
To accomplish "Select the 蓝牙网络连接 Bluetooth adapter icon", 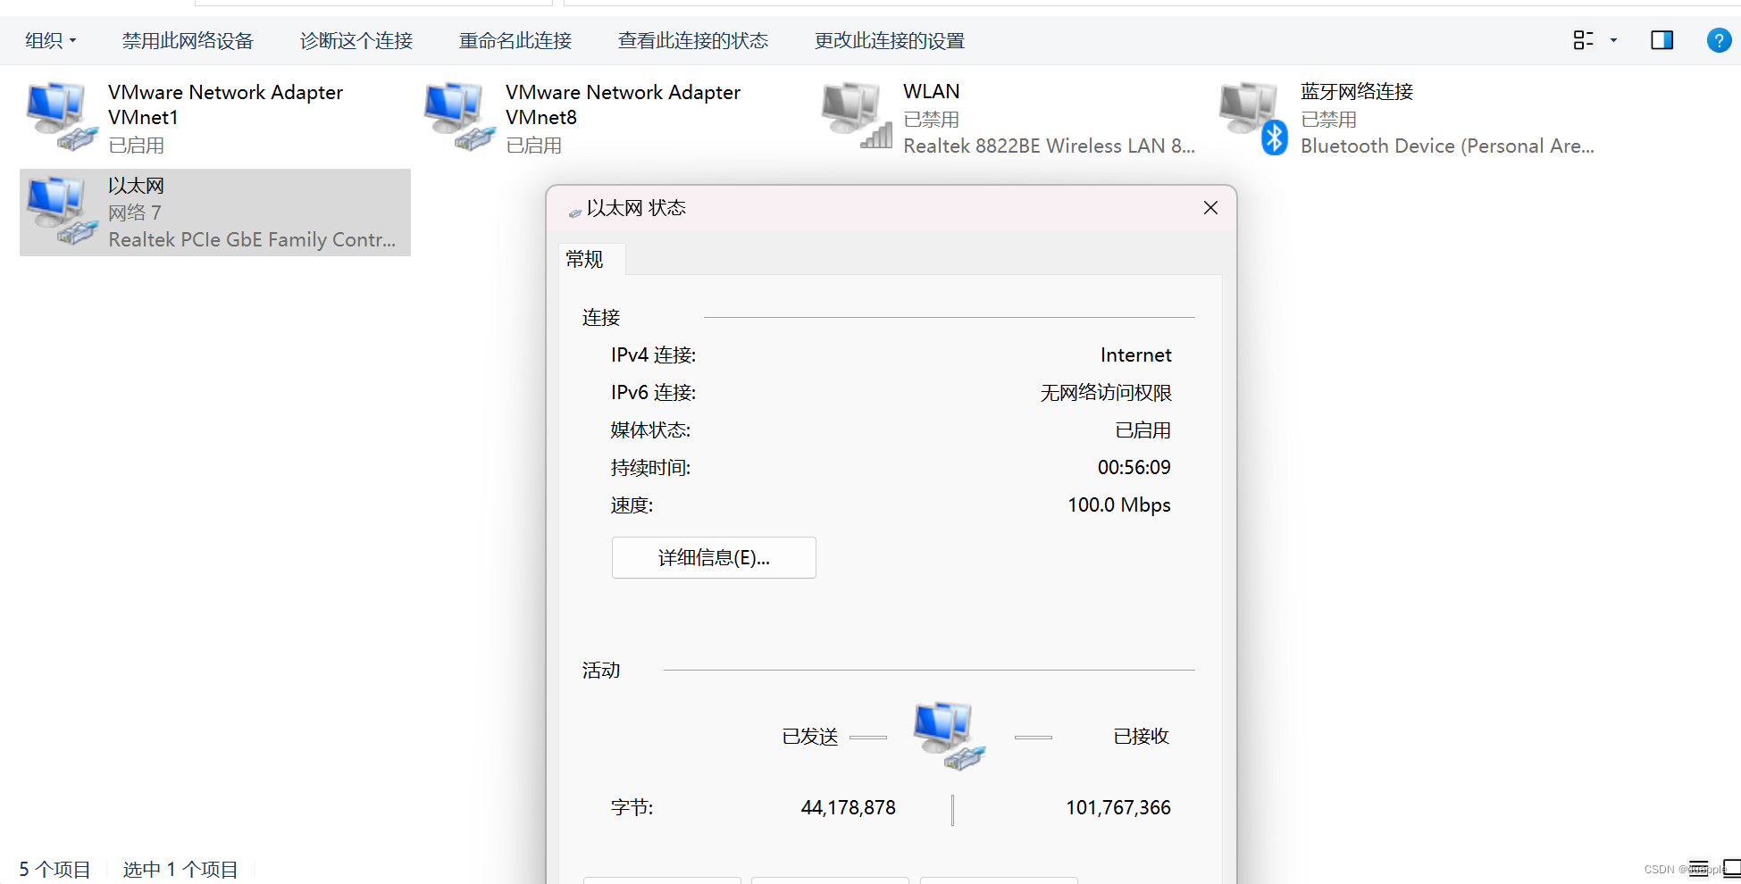I will point(1254,118).
